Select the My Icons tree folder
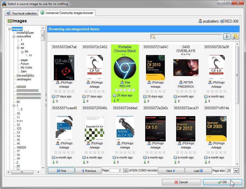The image size is (246, 189). coord(26,67)
